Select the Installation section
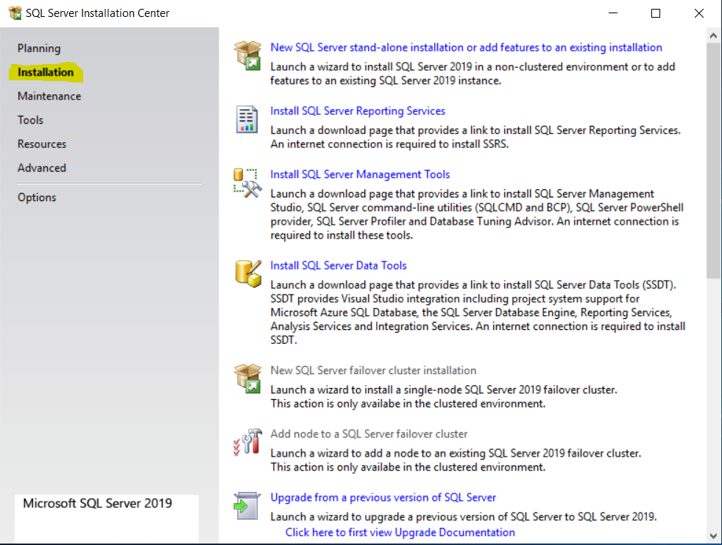This screenshot has height=545, width=722. point(46,72)
